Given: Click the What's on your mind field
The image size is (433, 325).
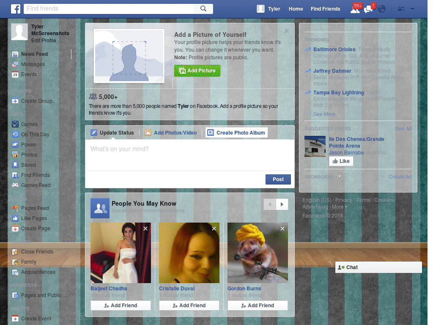Looking at the screenshot, I should (190, 155).
